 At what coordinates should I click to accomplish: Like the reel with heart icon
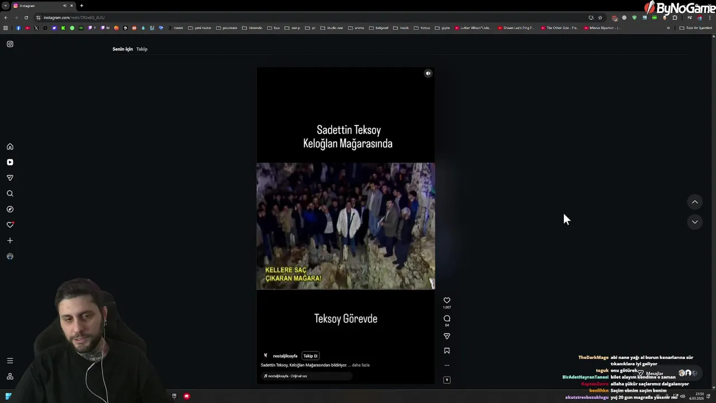click(447, 301)
